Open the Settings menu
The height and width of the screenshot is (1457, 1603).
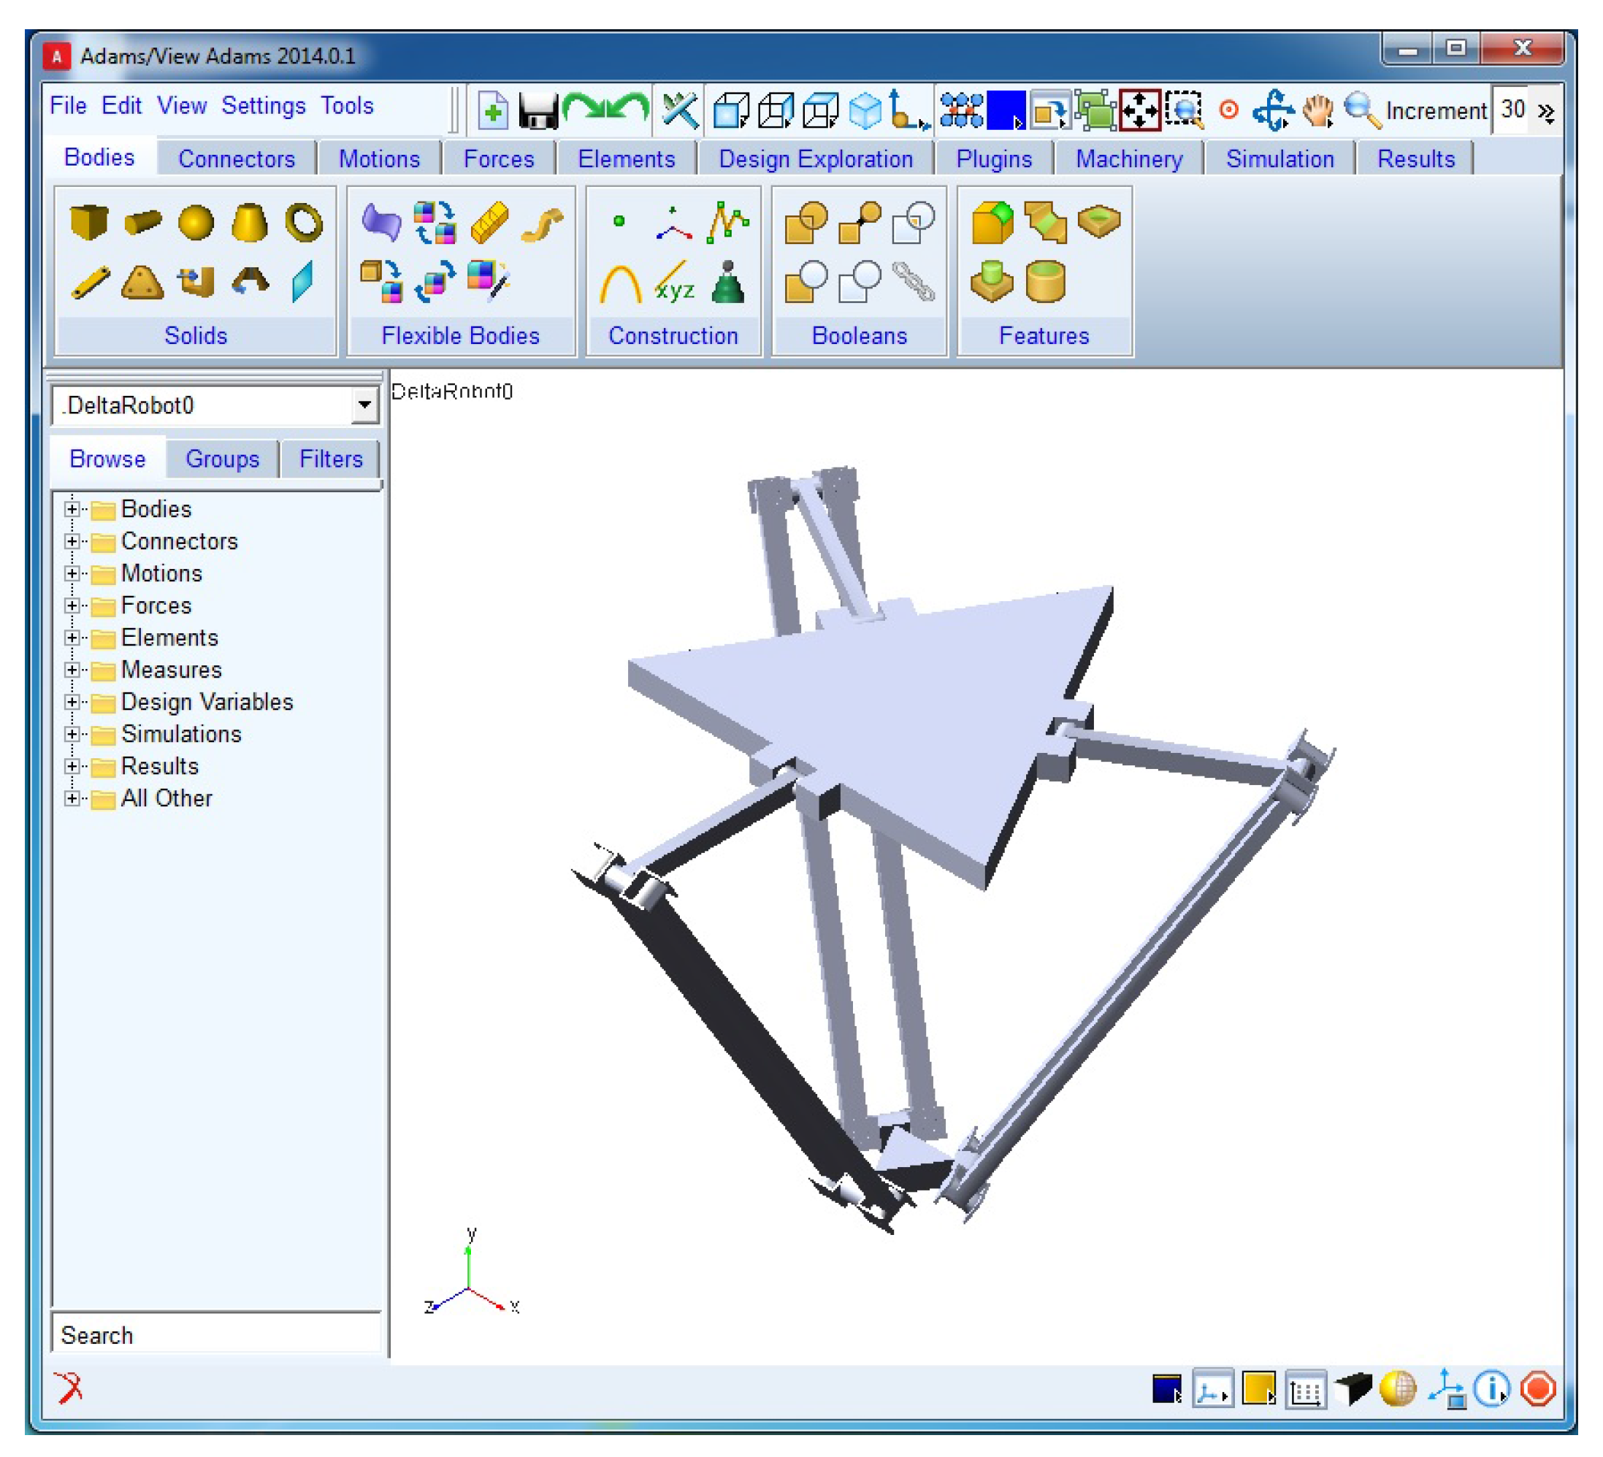tap(263, 106)
